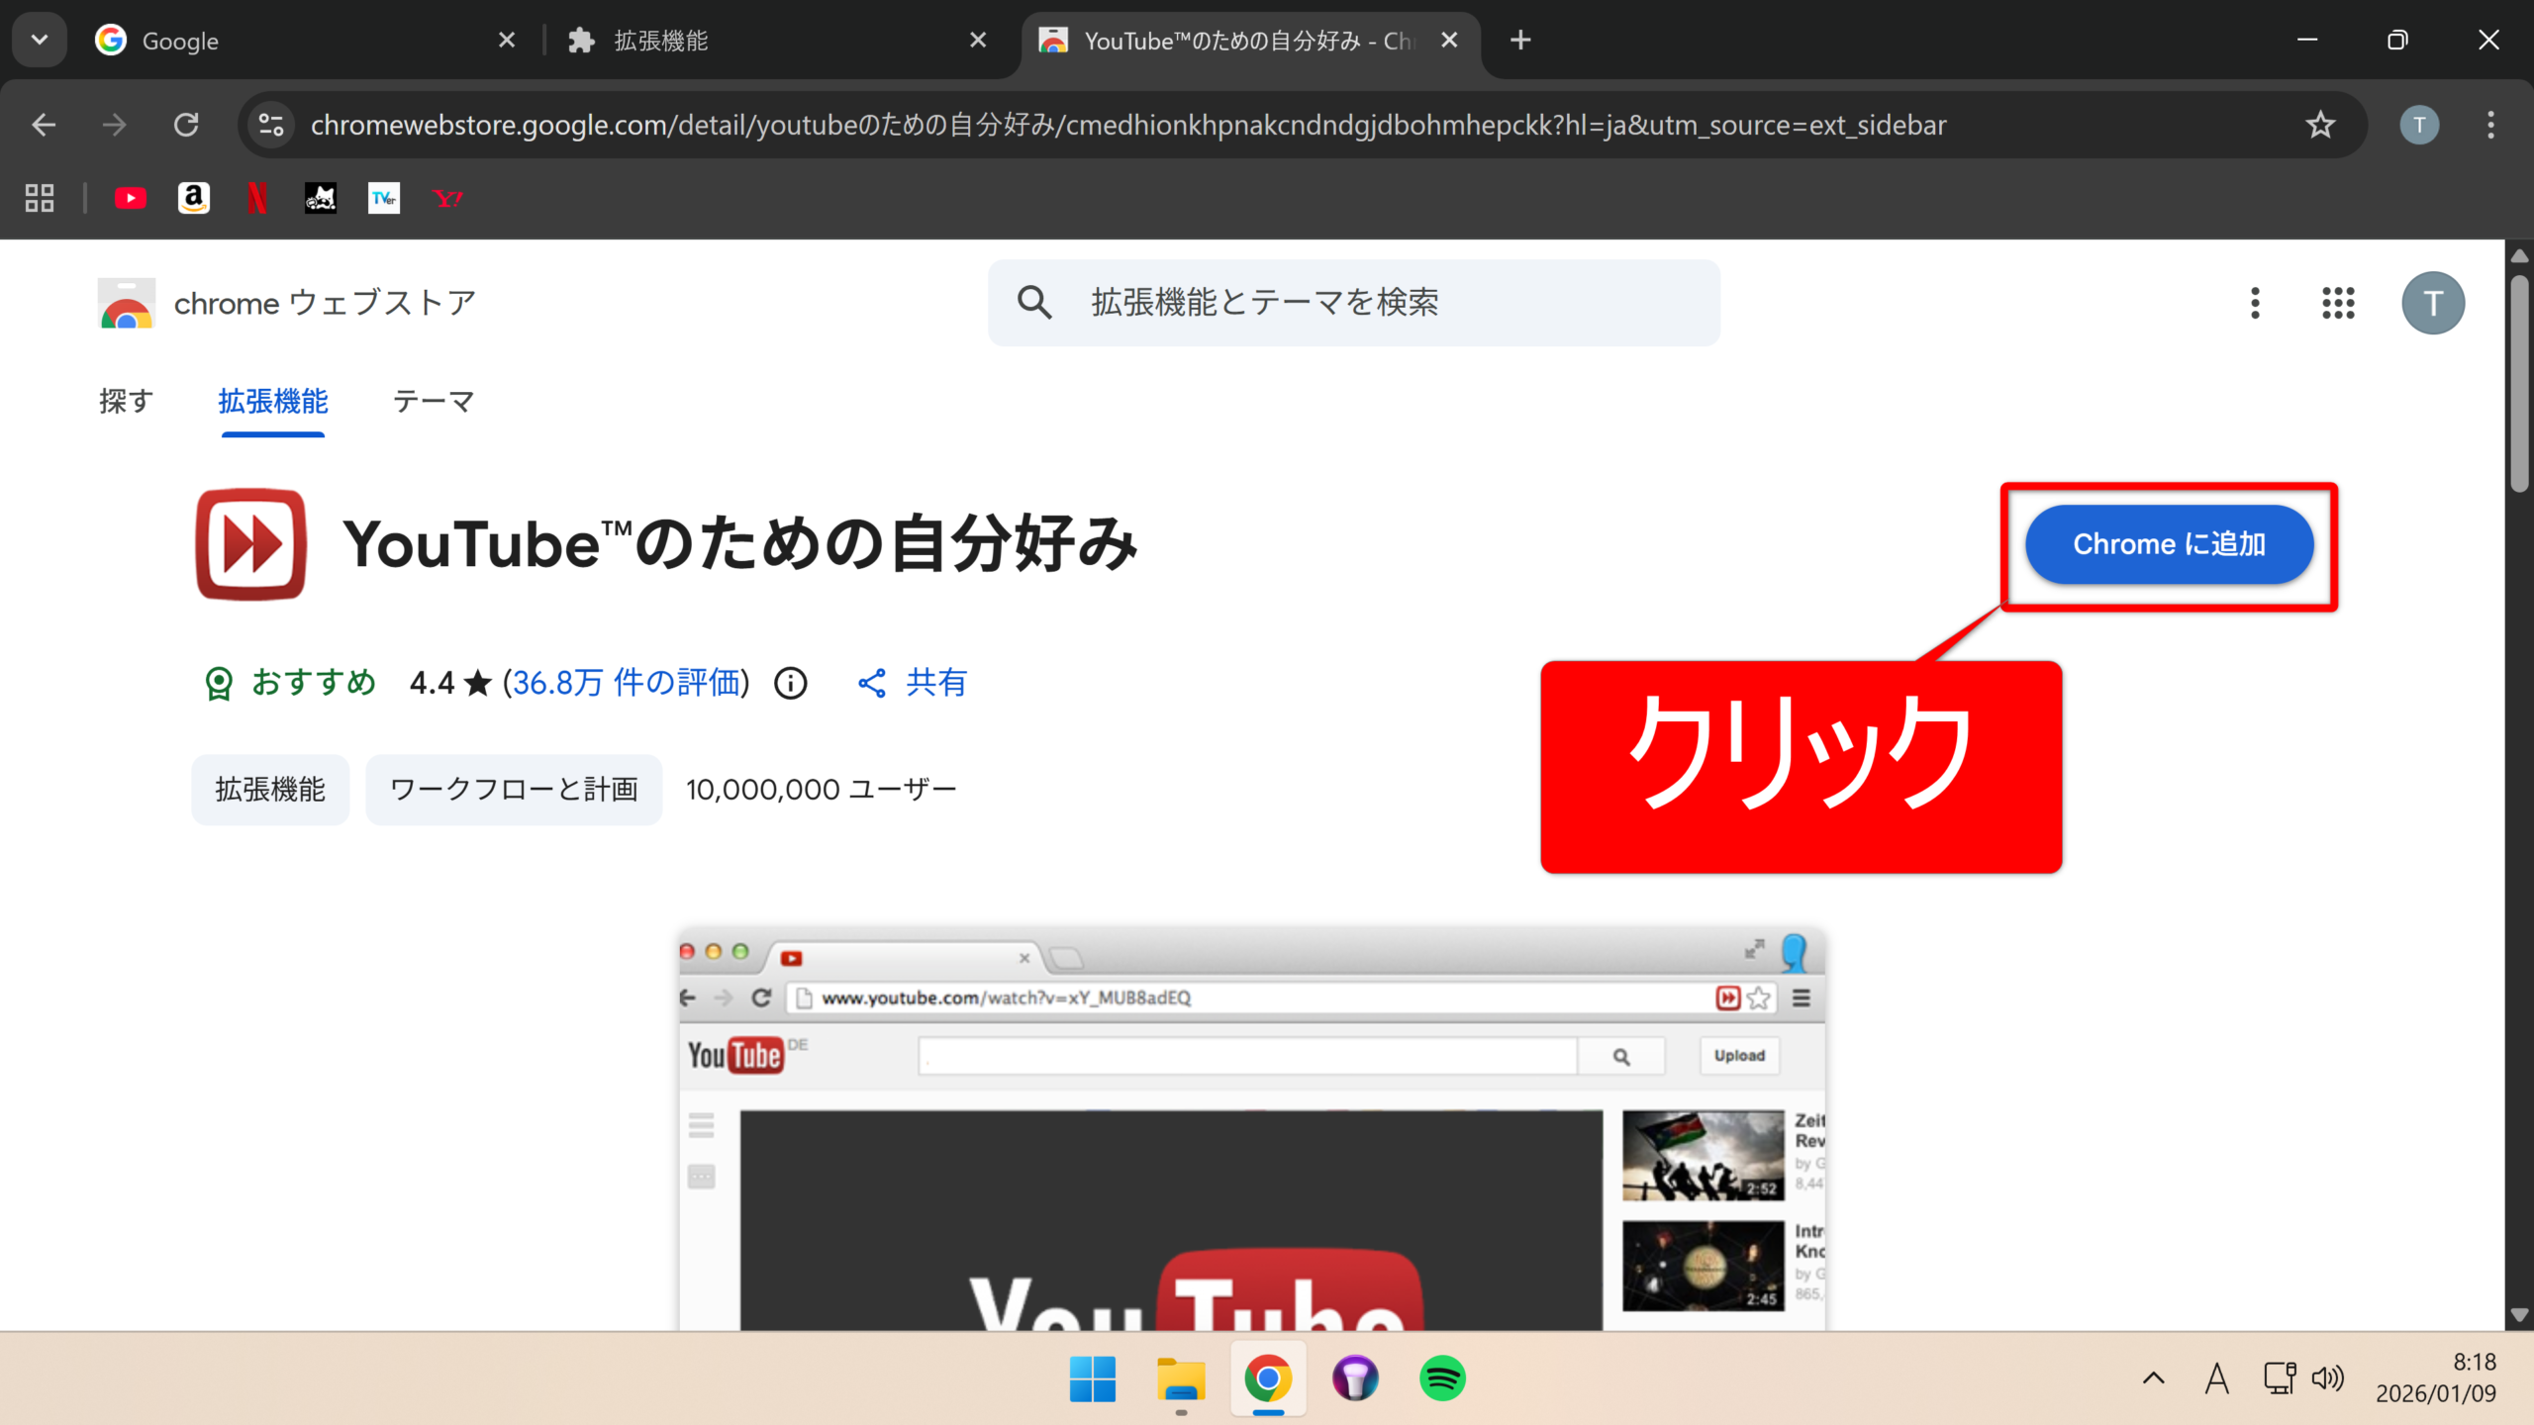Open the Amazon bookmark
2534x1425 pixels.
pyautogui.click(x=194, y=199)
